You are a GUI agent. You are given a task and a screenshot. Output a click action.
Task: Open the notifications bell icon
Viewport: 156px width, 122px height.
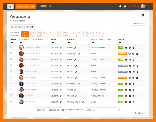[120, 6]
